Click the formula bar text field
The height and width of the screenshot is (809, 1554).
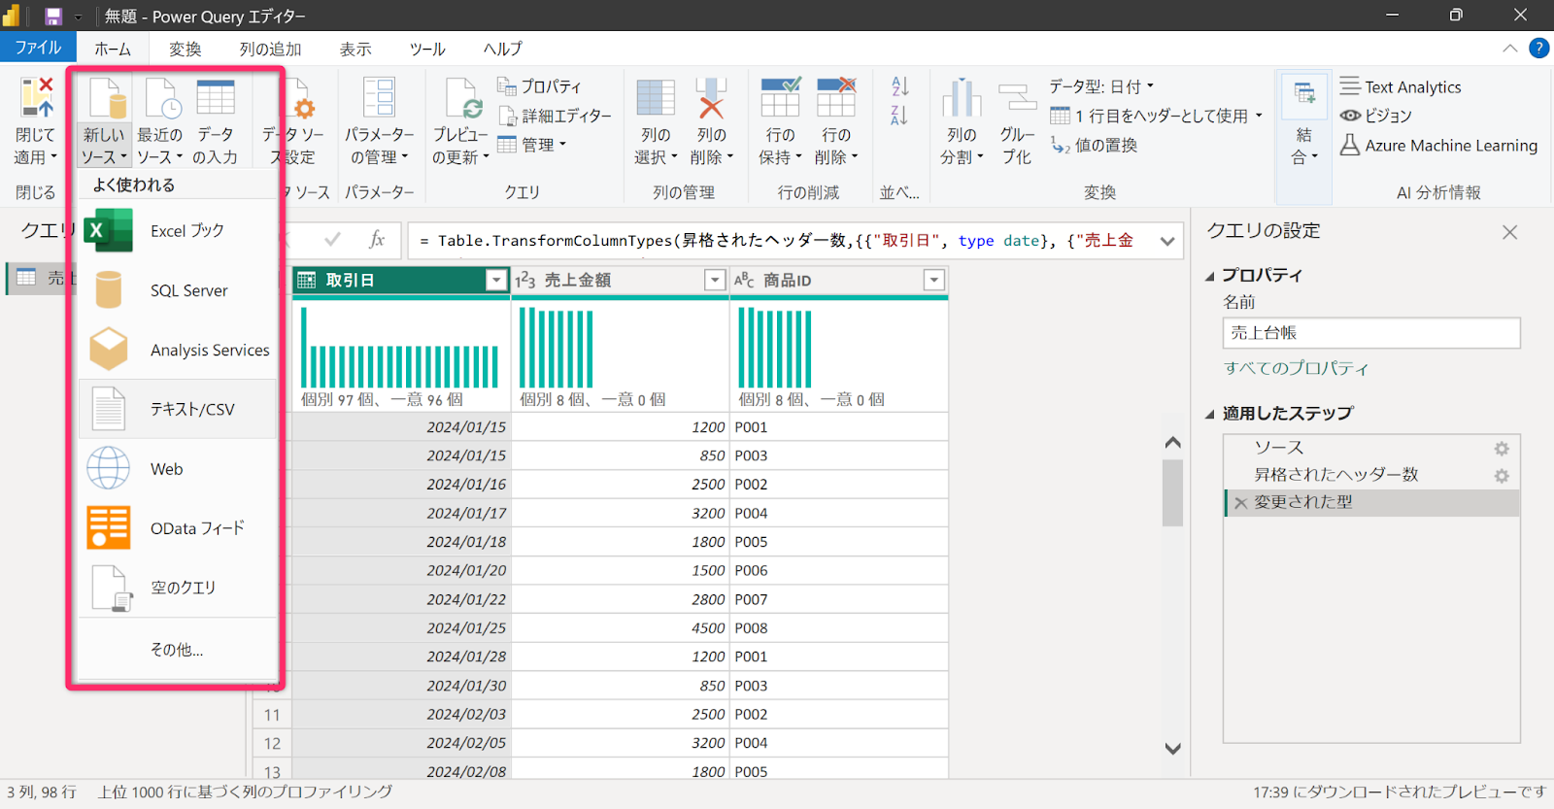click(x=782, y=241)
